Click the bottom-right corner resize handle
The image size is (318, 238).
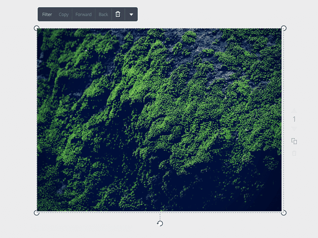click(x=284, y=213)
